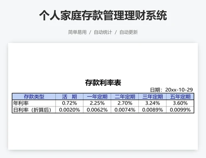The image size is (206, 158).
Task: Select the 一年定期 column header
Action: [x=97, y=97]
